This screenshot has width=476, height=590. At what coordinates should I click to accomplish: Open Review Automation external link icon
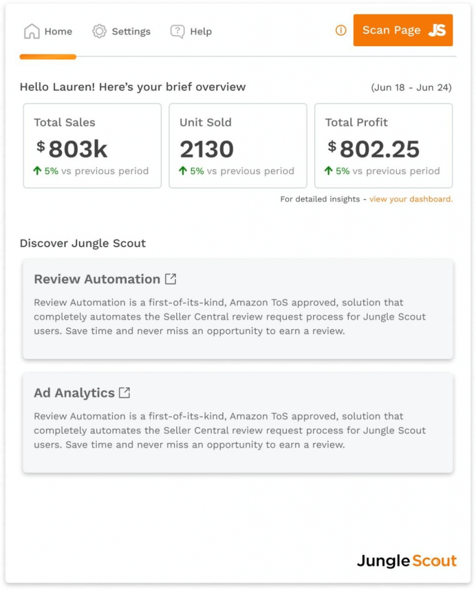click(x=171, y=279)
